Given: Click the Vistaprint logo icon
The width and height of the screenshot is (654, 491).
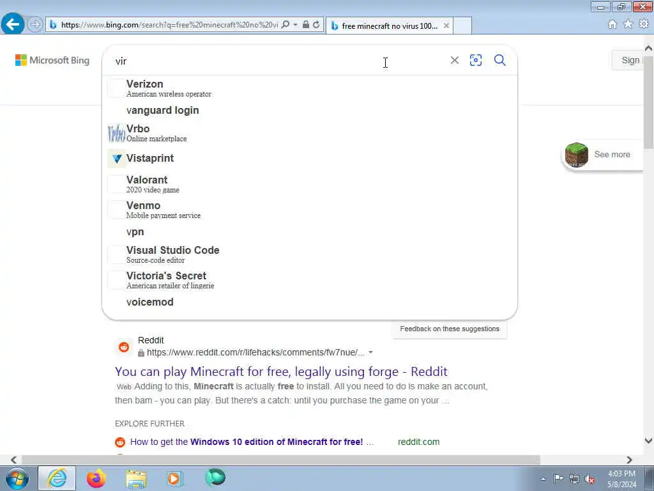Looking at the screenshot, I should [117, 159].
